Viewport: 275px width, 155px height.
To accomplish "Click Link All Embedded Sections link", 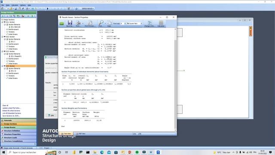I will (12, 113).
